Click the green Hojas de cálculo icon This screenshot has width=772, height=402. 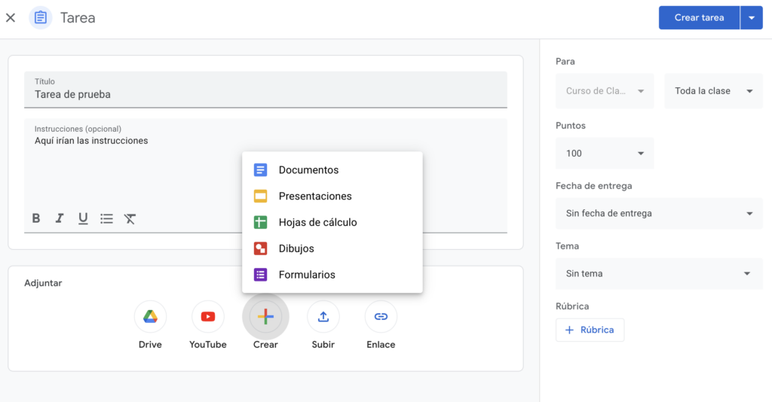pos(260,222)
